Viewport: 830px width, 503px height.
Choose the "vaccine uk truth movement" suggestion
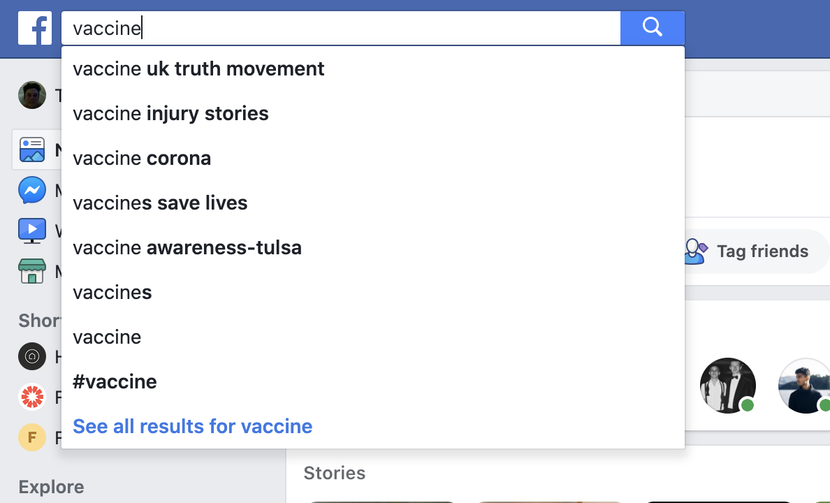[x=198, y=68]
